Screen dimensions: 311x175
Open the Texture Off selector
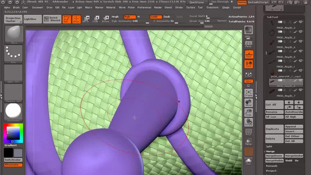click(x=13, y=93)
